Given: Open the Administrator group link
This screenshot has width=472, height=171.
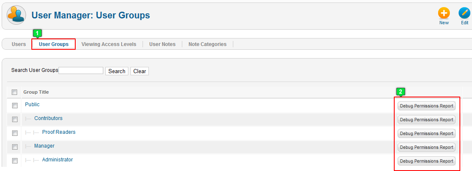Looking at the screenshot, I should (x=58, y=160).
